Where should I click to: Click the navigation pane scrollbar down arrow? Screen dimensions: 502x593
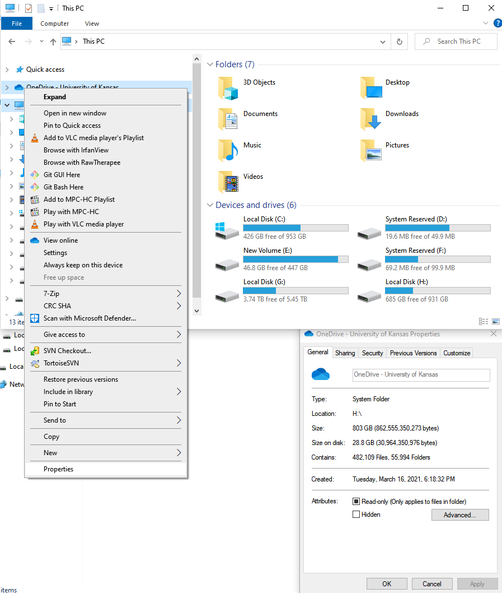pos(196,311)
